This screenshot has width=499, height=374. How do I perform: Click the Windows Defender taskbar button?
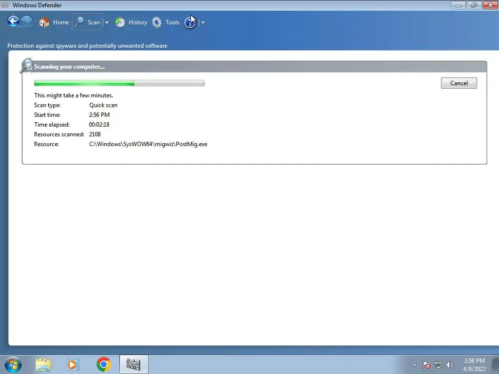click(134, 364)
